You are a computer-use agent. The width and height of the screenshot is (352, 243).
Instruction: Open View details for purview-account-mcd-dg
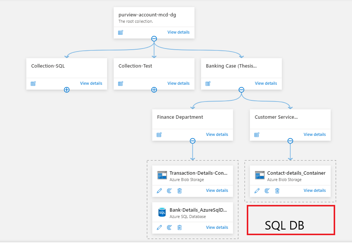178,32
